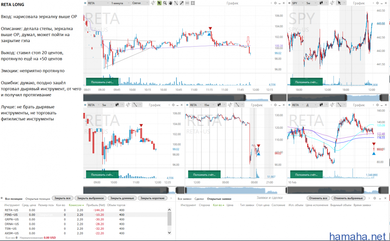Select the rectangle drawing tool in main chart
Screen dimensions: 390x241
coord(193,3)
